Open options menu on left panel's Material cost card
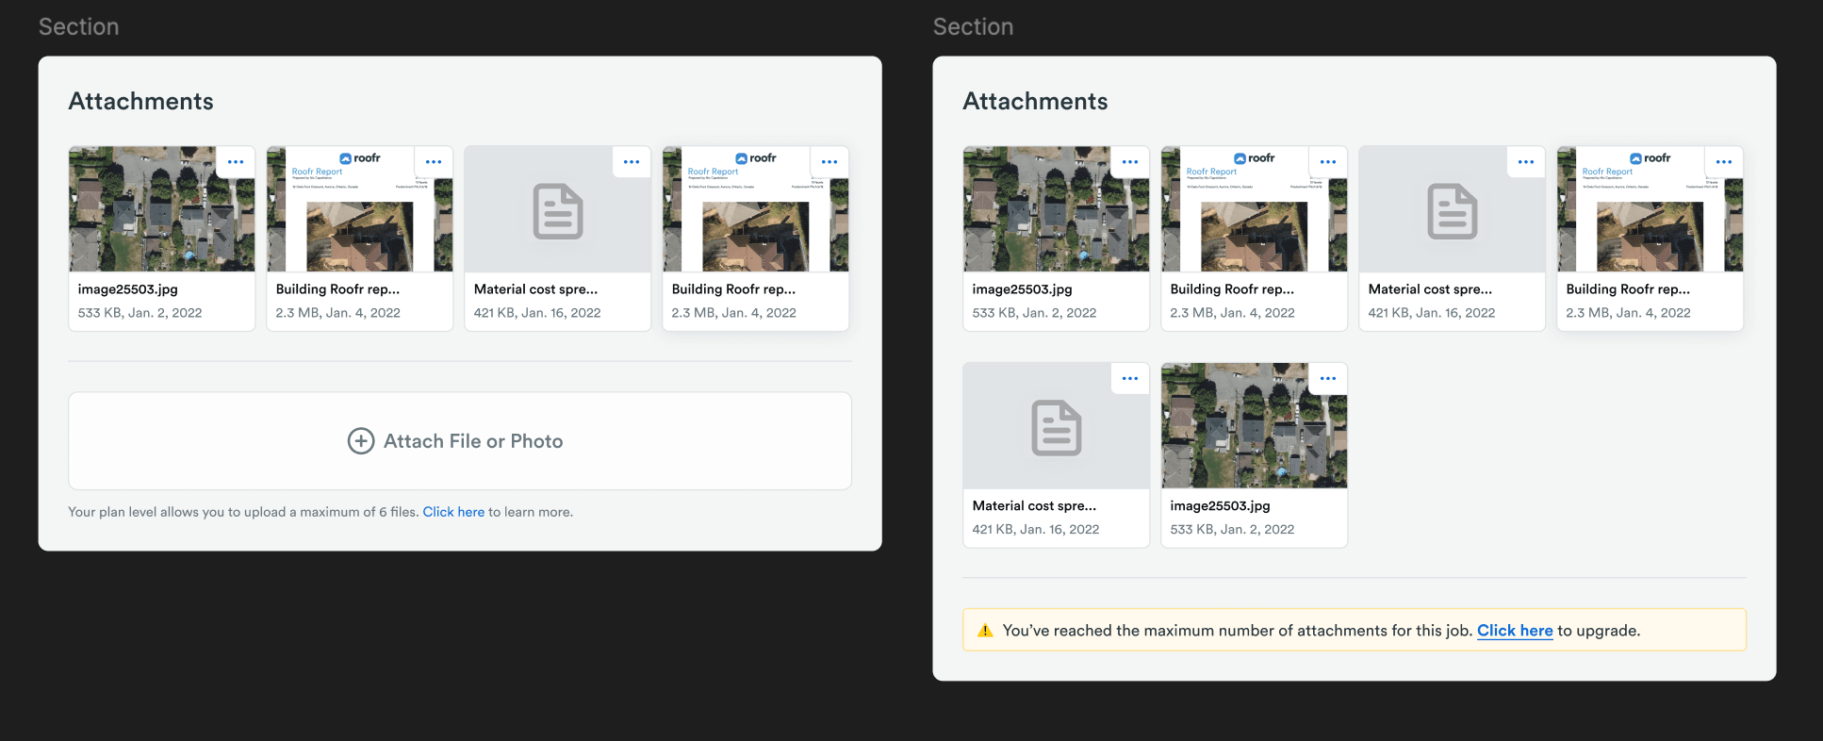 point(632,162)
